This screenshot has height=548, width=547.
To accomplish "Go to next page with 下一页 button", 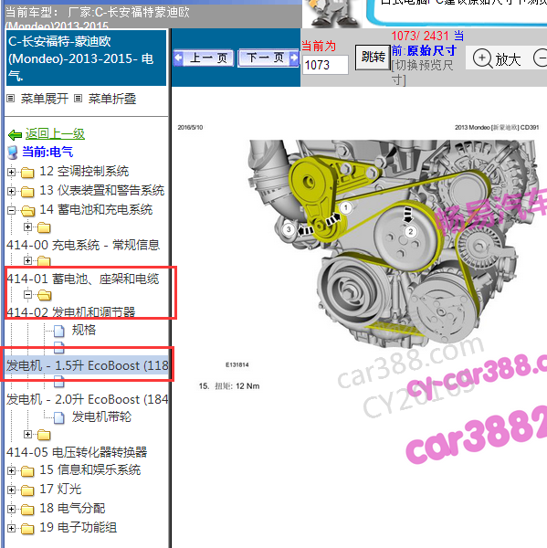I will click(x=268, y=58).
